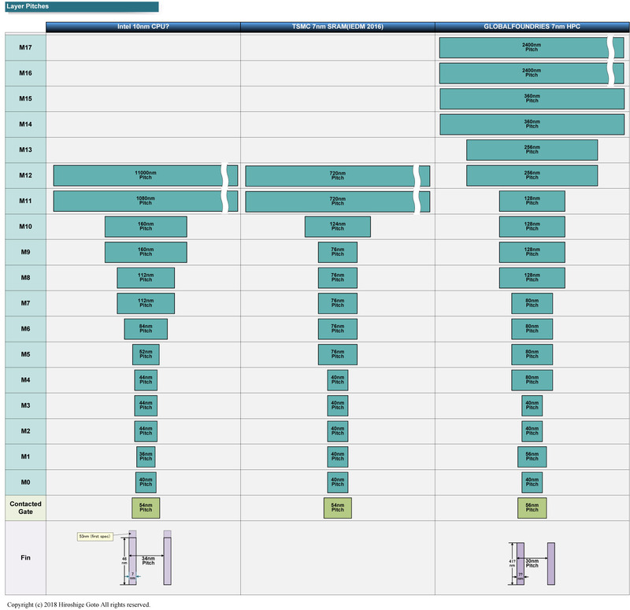Click GLOBALFOUNDRIES fin "30nm Pitch" label
This screenshot has width=630, height=610.
532,564
